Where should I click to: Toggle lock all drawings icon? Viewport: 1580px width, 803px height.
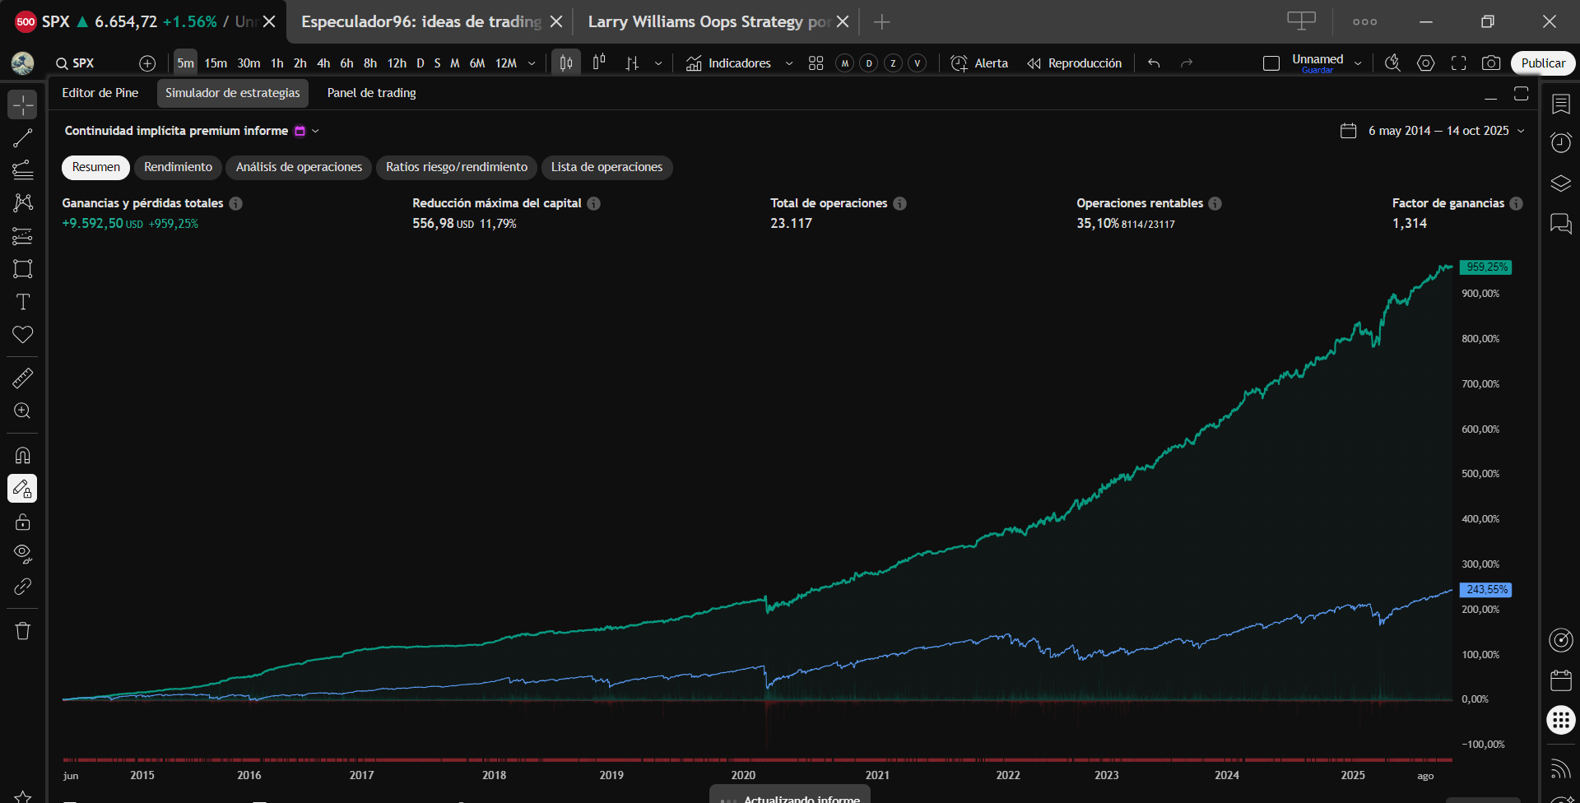22,522
